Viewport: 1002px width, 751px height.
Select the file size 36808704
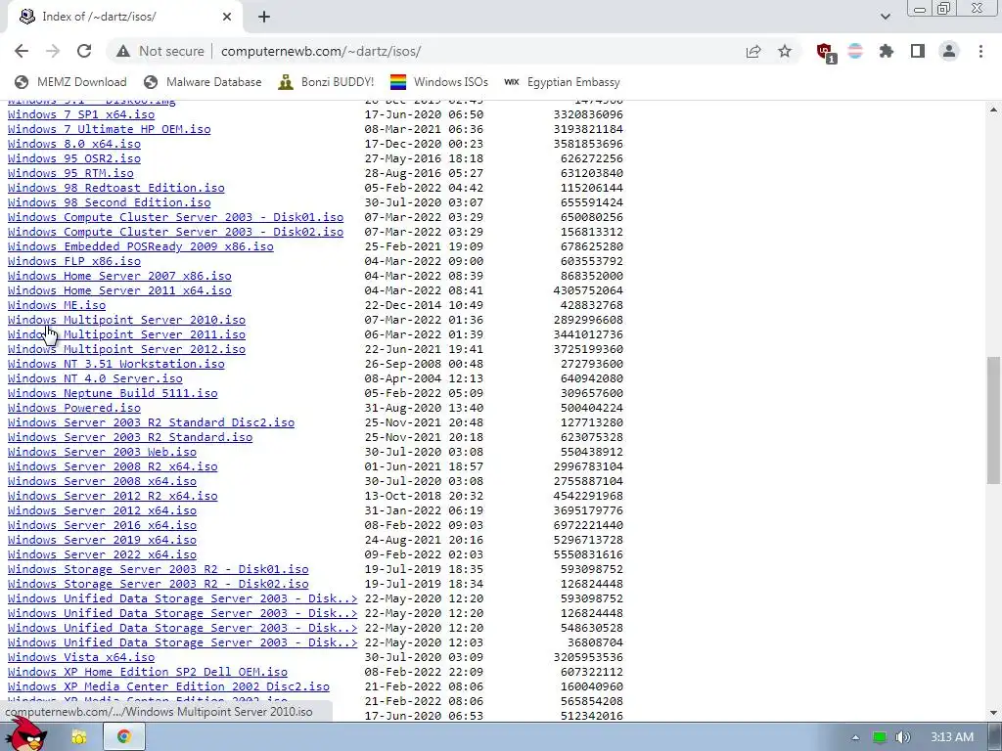[x=596, y=643]
